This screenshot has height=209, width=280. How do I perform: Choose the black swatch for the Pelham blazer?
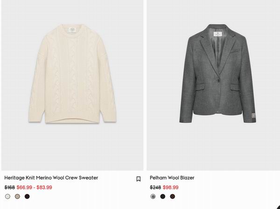pos(163,196)
